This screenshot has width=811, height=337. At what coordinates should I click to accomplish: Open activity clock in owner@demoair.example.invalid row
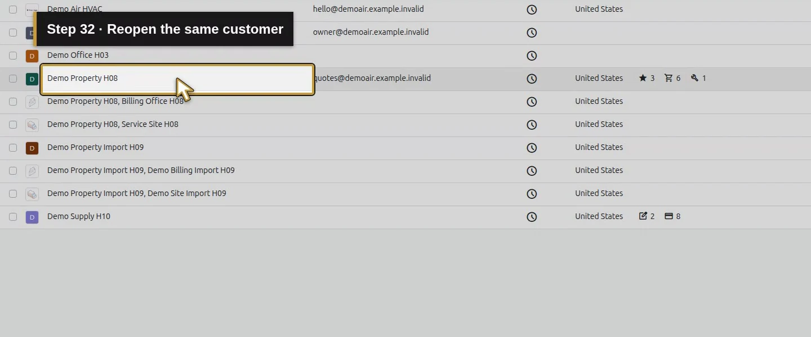coord(532,33)
